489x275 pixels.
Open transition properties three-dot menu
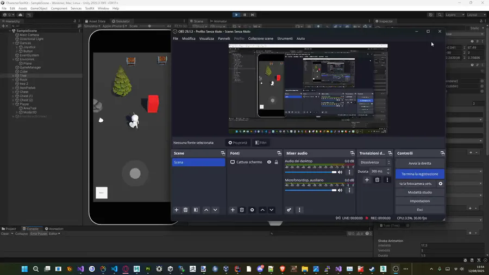387,179
